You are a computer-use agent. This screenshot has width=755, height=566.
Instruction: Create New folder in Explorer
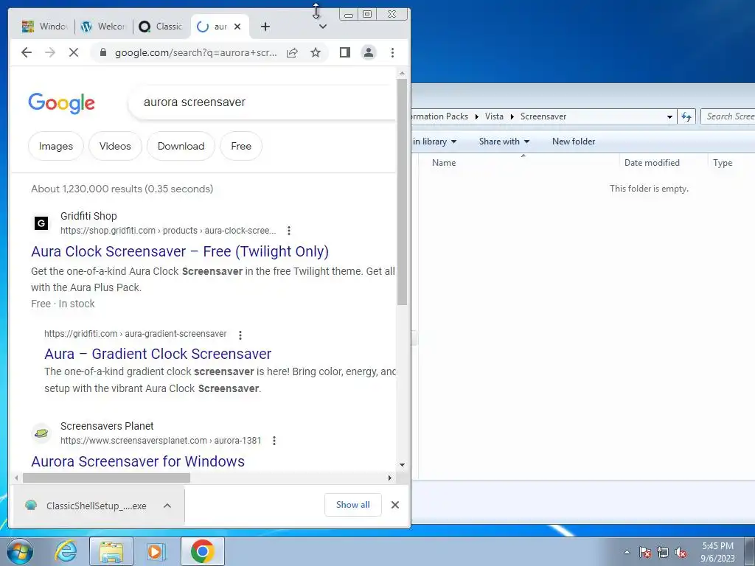pyautogui.click(x=574, y=141)
